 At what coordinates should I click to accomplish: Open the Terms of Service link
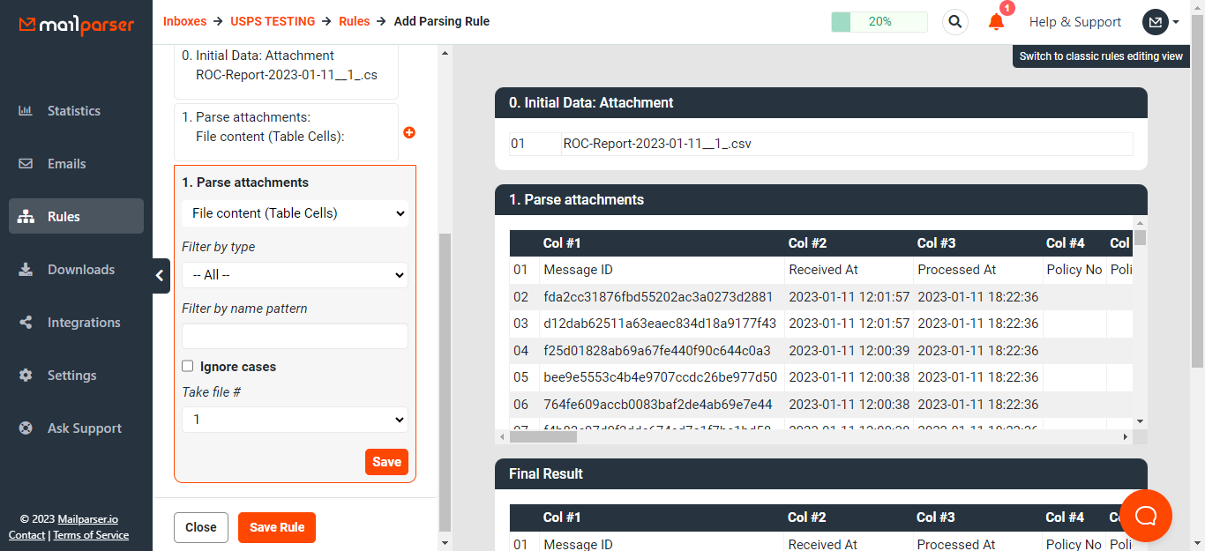point(91,535)
